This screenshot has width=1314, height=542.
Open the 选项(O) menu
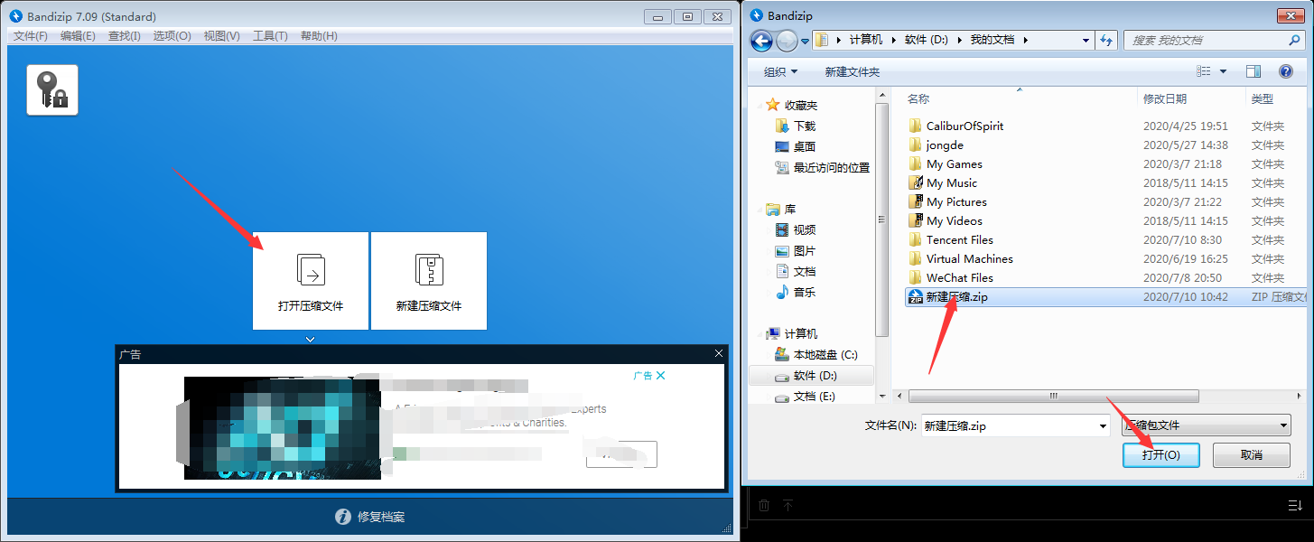172,36
